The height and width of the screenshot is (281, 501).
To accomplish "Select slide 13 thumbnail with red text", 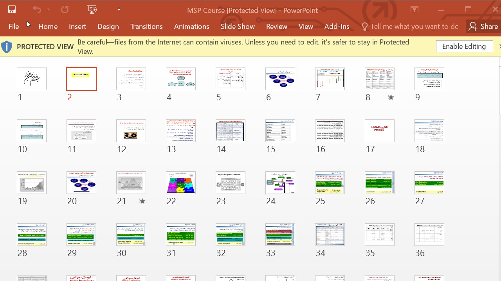I will point(181,131).
